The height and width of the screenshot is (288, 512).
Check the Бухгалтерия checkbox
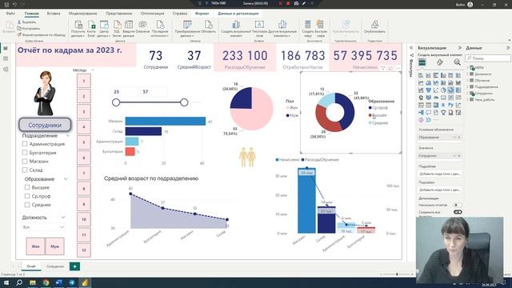click(25, 153)
